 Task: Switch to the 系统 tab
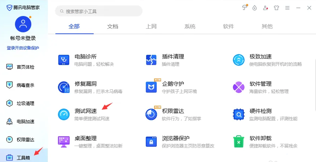coord(190,27)
